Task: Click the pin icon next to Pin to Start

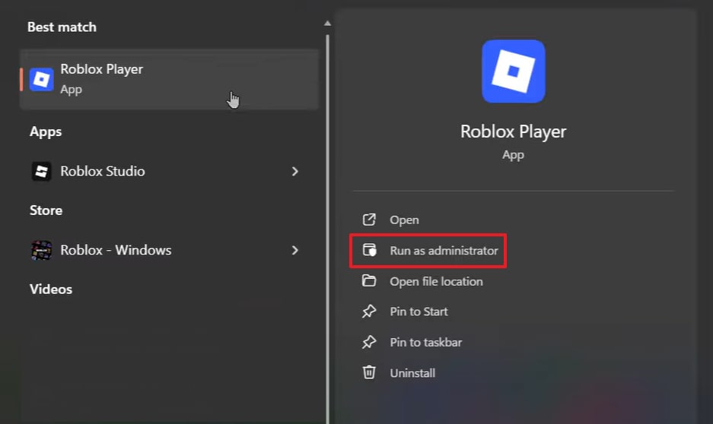Action: (x=369, y=312)
